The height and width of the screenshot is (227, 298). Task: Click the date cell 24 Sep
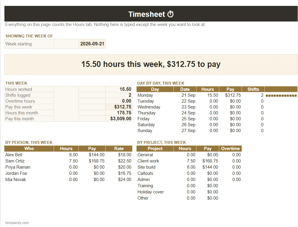click(188, 113)
